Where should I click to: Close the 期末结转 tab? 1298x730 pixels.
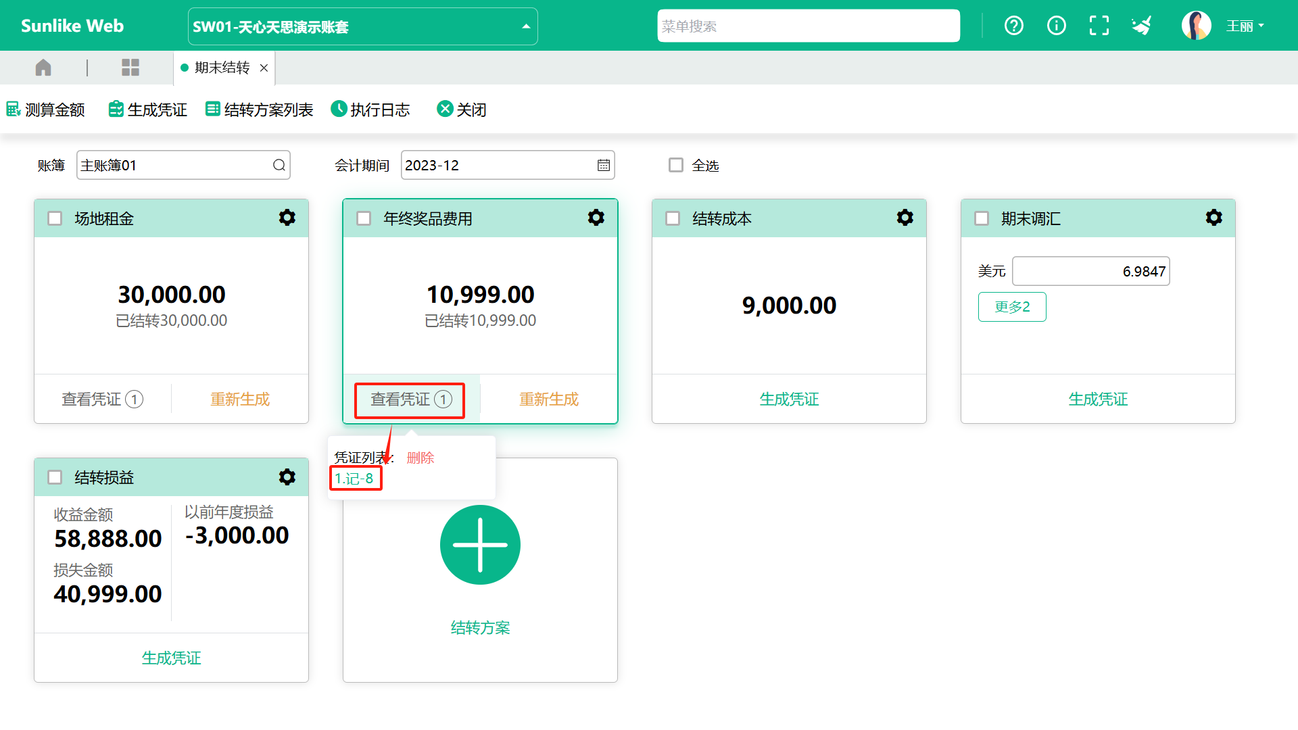pos(264,68)
